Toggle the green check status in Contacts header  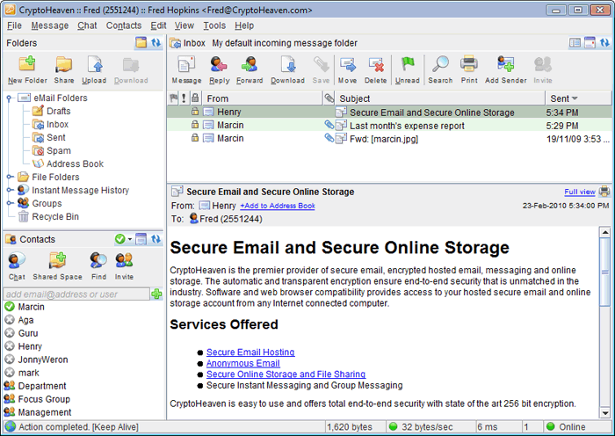(119, 239)
